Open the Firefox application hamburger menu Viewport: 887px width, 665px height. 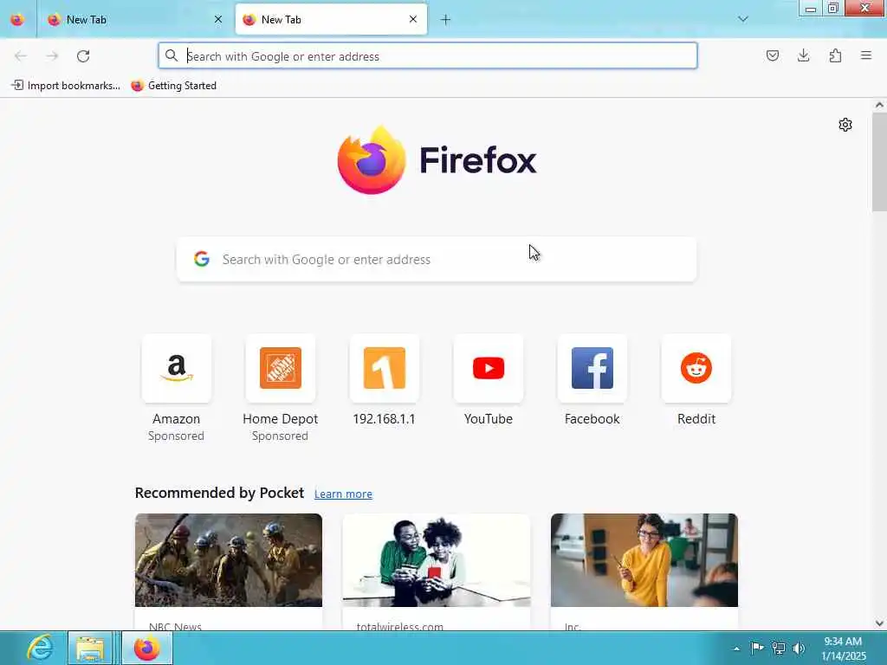pyautogui.click(x=866, y=55)
